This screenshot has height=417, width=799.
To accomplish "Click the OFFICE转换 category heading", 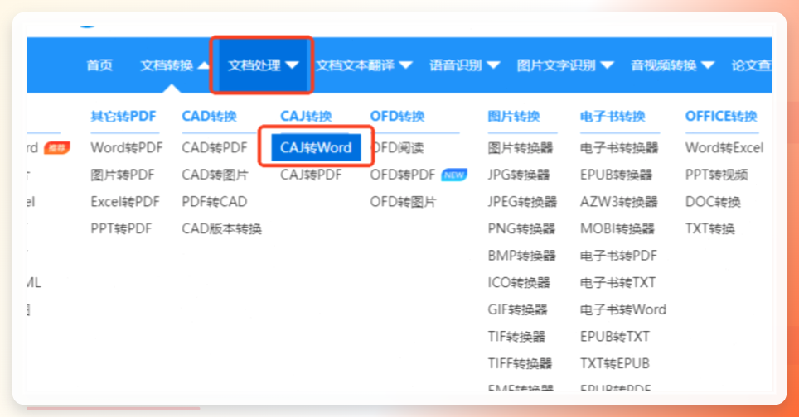I will click(x=721, y=117).
